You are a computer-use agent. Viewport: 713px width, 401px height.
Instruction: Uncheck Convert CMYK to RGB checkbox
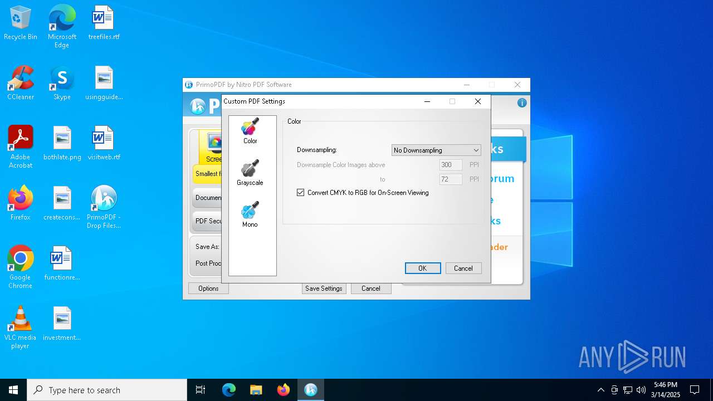tap(301, 193)
